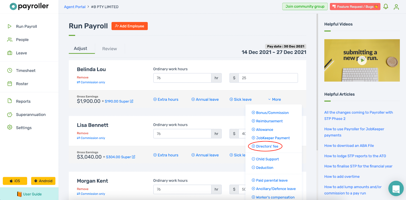Play the helpful video thumbnail
406x200 pixels.
point(362,60)
